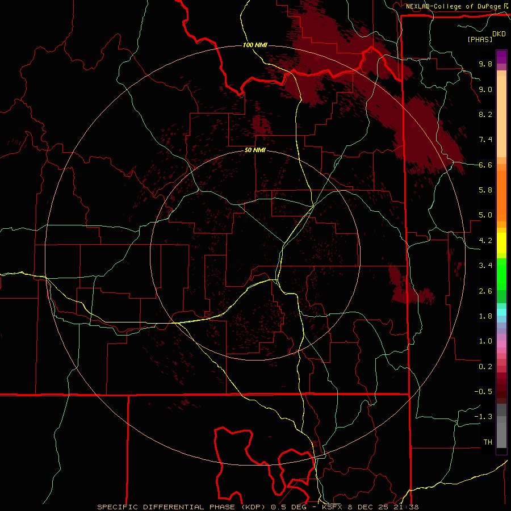
Task: Click the 3.4 scale value
Action: click(x=485, y=266)
